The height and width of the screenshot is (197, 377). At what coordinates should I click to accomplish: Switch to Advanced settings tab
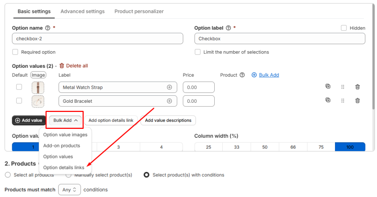point(82,11)
